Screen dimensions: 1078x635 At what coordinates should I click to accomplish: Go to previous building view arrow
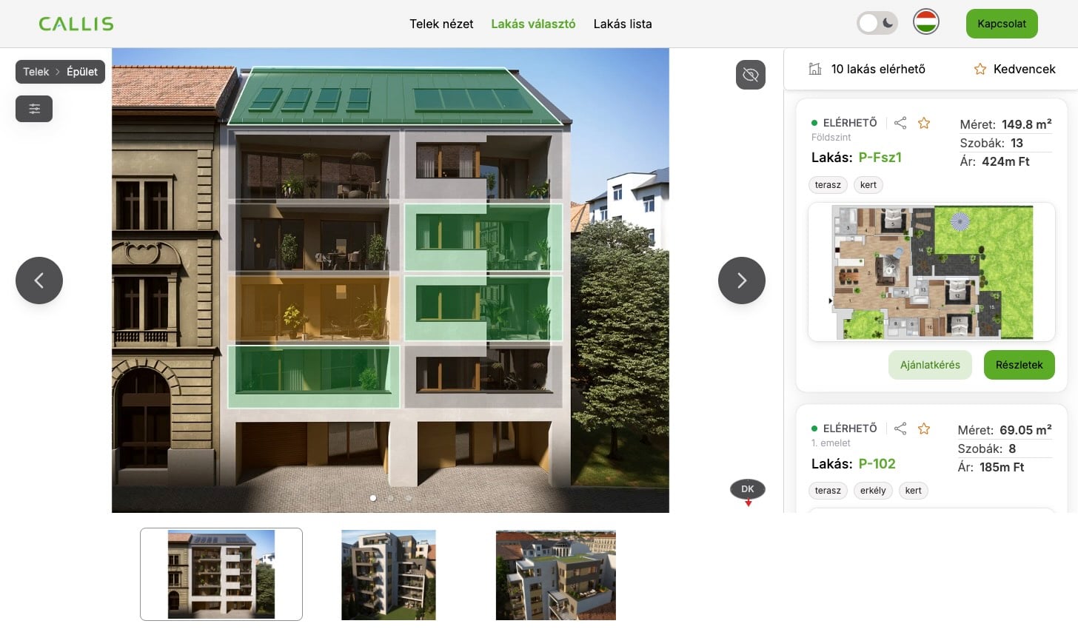coord(39,280)
